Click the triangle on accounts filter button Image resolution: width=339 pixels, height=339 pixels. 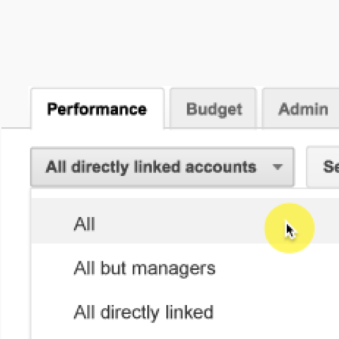pyautogui.click(x=278, y=167)
